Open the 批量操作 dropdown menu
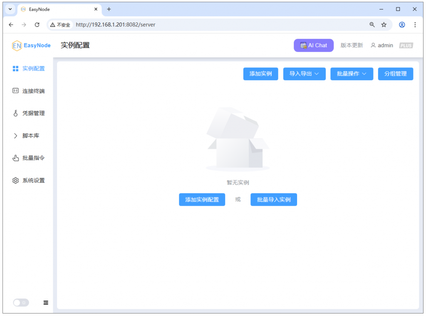 352,74
